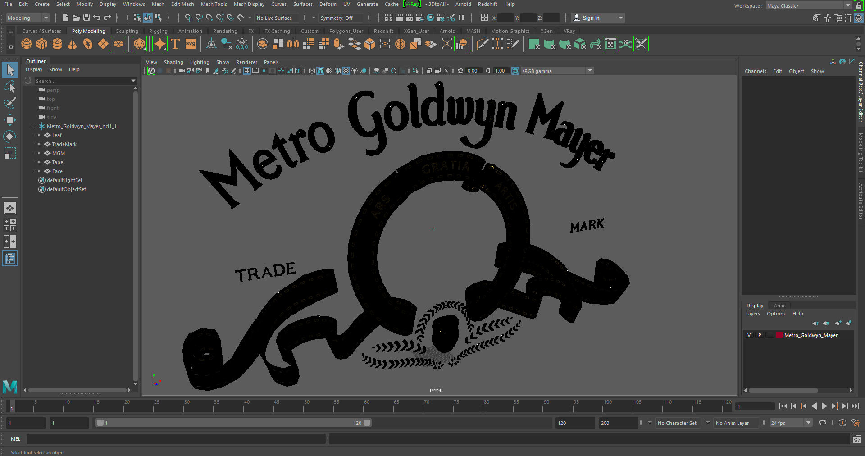Go to the end of the playback range

[855, 406]
